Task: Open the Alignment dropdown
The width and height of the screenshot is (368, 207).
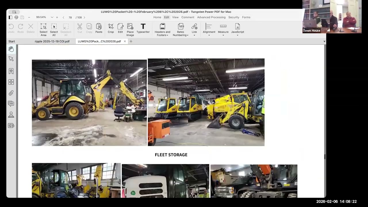Action: [x=209, y=30]
